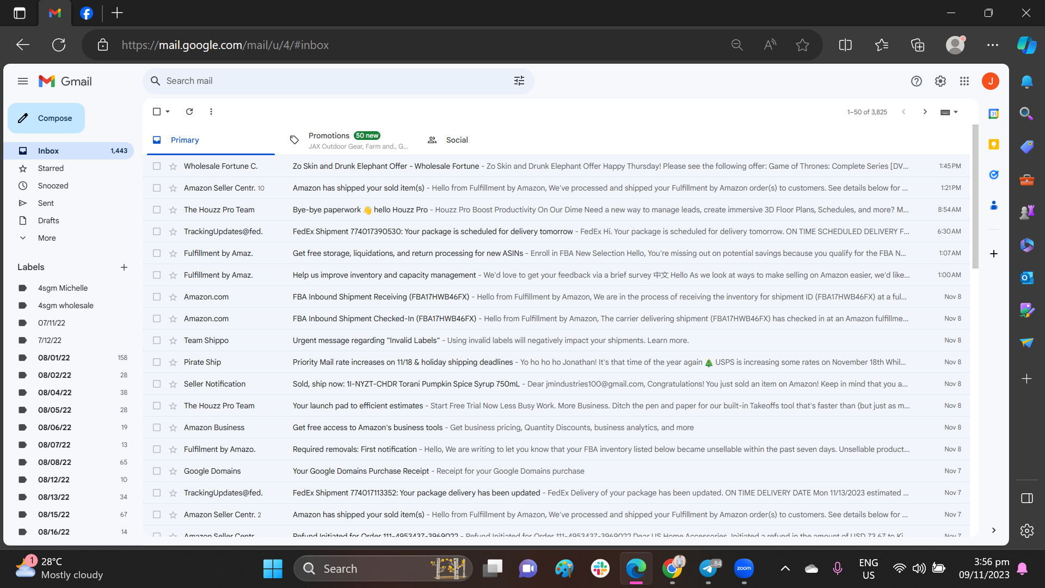1045x588 pixels.
Task: Get add-ons plus icon in Gmail side panel
Action: [x=993, y=254]
